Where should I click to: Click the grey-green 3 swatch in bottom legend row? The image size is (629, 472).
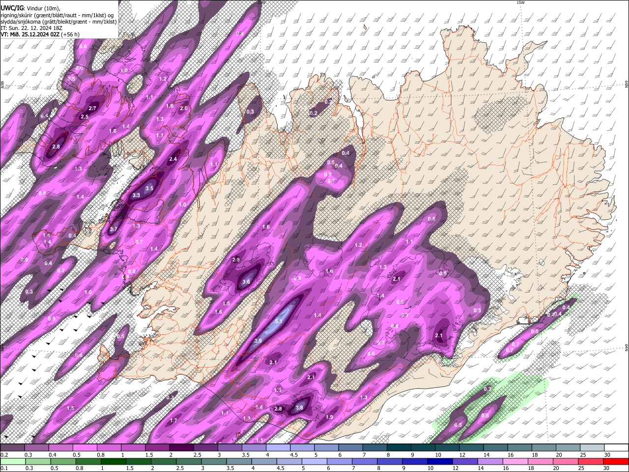(x=213, y=461)
